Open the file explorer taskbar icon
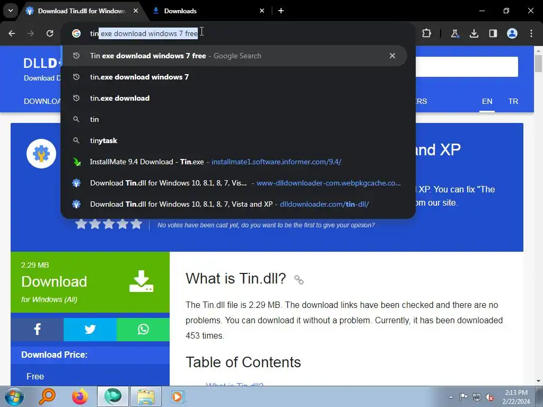Screen dimensions: 543x407 [146, 396]
